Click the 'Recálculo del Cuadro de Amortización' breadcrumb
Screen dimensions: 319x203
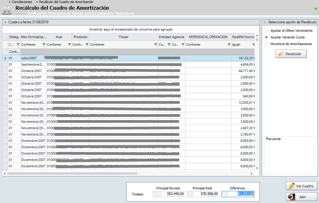pyautogui.click(x=66, y=2)
